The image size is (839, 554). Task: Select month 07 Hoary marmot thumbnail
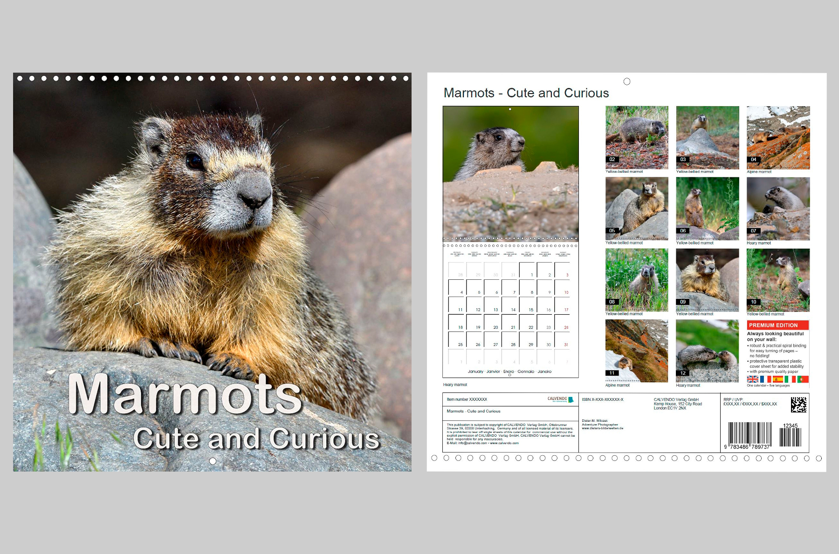778,209
